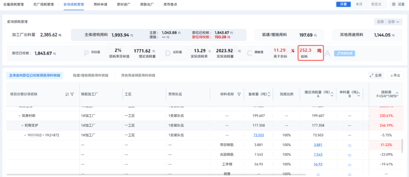Click the 带肋钢筋 material cell
The image size is (409, 177).
(227, 145)
